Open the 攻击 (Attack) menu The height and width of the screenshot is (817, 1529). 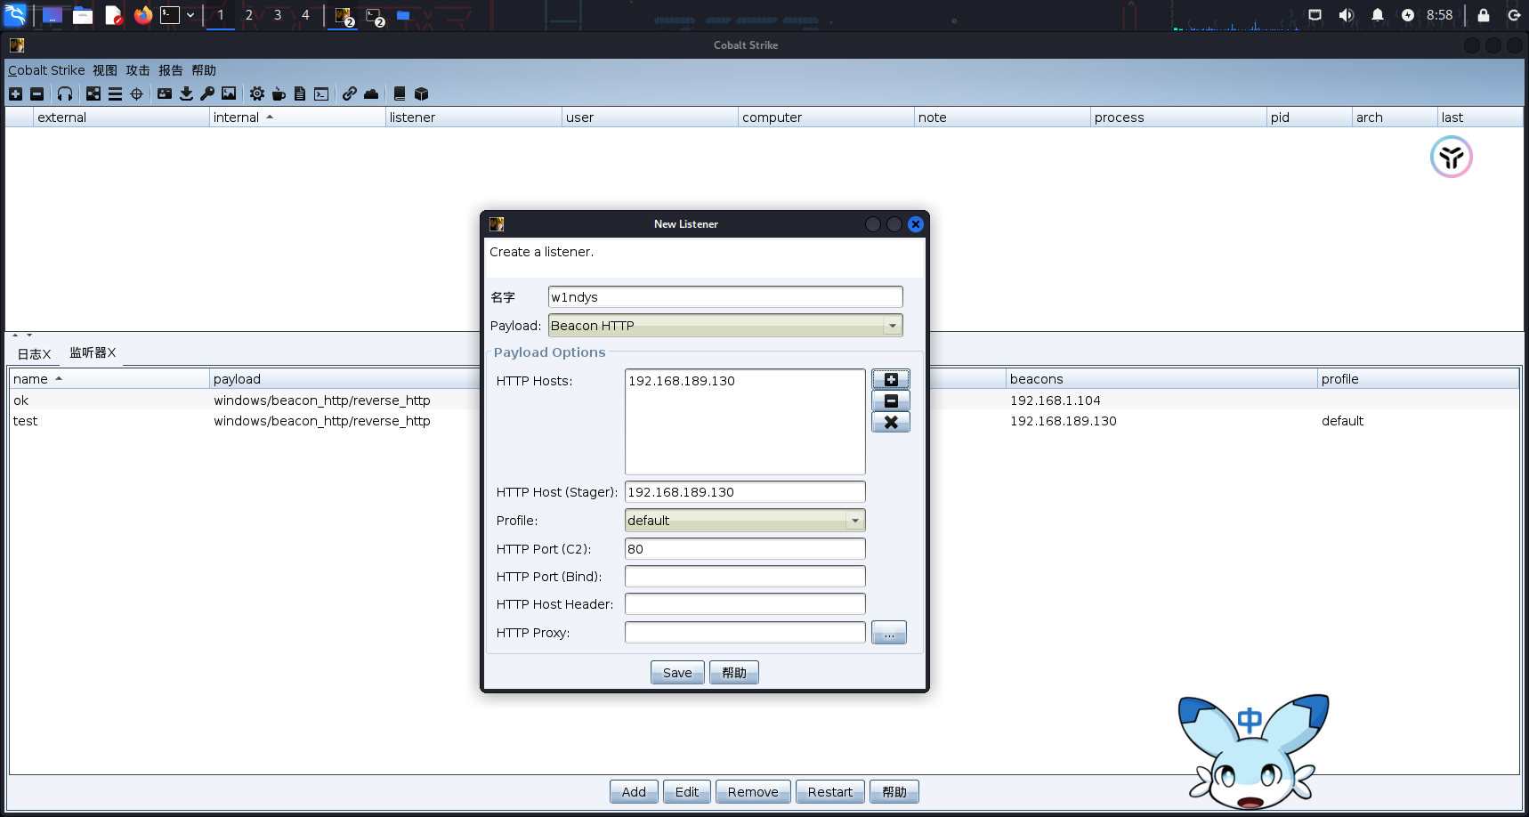(138, 70)
